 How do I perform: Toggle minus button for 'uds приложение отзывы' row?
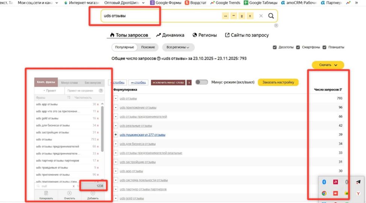click(115, 107)
